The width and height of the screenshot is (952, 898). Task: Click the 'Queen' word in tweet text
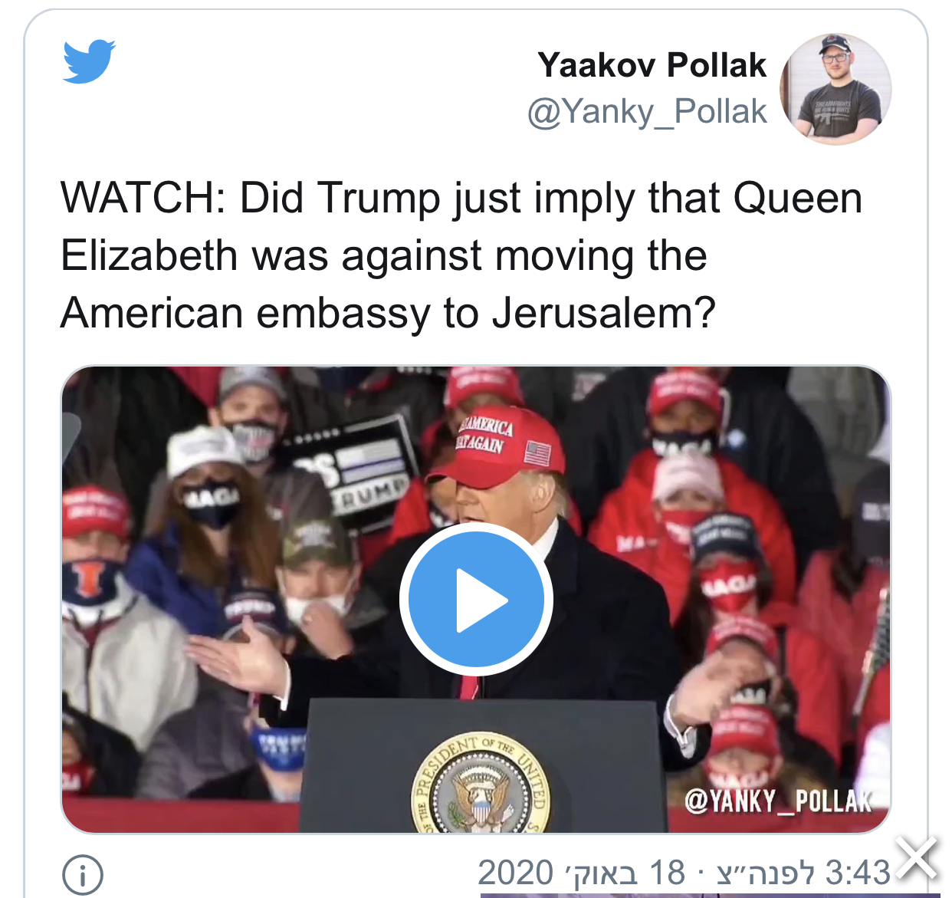click(797, 199)
